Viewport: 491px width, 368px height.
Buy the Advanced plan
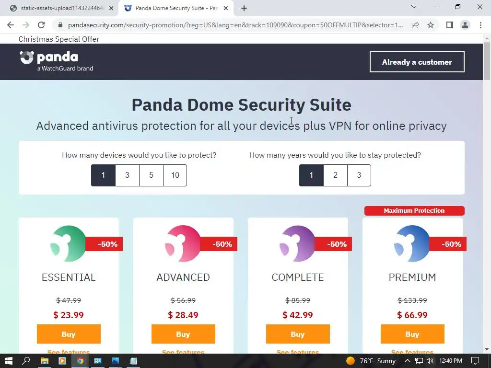point(183,334)
